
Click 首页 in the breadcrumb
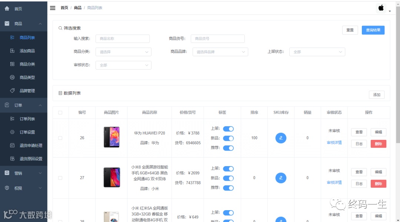click(x=64, y=8)
